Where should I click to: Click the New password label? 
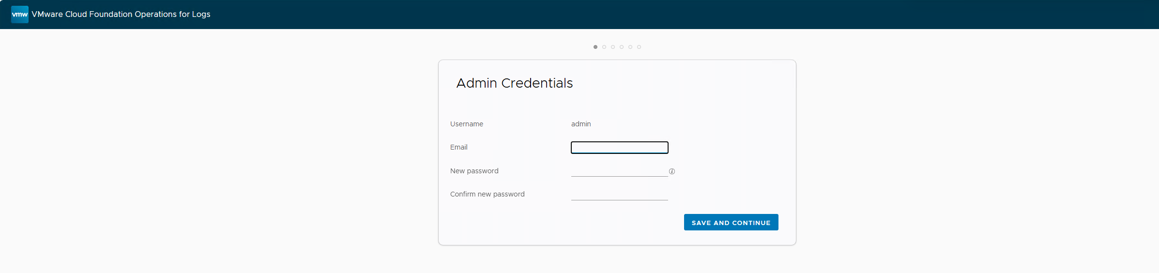[x=474, y=171]
